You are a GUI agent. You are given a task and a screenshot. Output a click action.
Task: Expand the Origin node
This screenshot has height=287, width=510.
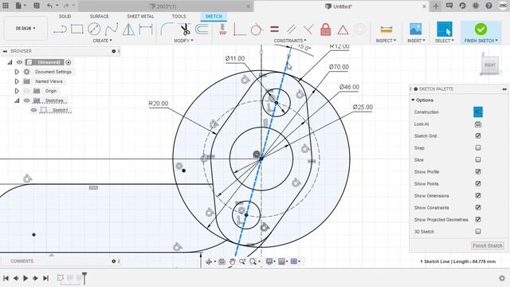pyautogui.click(x=17, y=91)
